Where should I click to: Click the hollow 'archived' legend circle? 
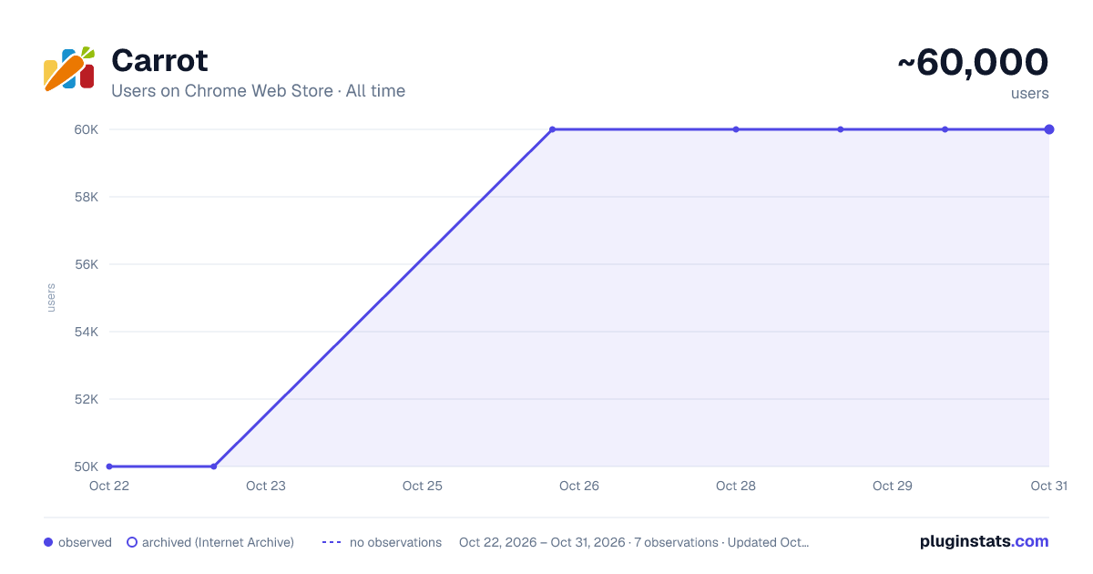(x=132, y=542)
